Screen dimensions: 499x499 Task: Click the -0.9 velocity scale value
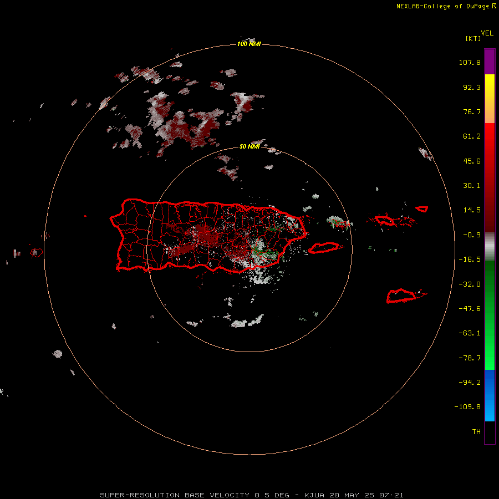click(x=472, y=235)
